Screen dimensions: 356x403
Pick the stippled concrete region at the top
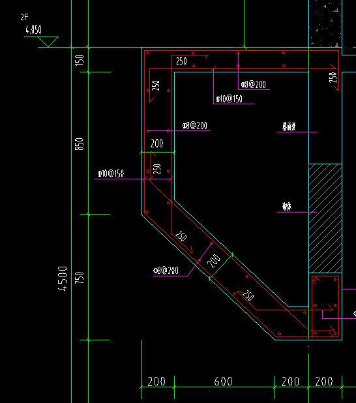point(325,23)
